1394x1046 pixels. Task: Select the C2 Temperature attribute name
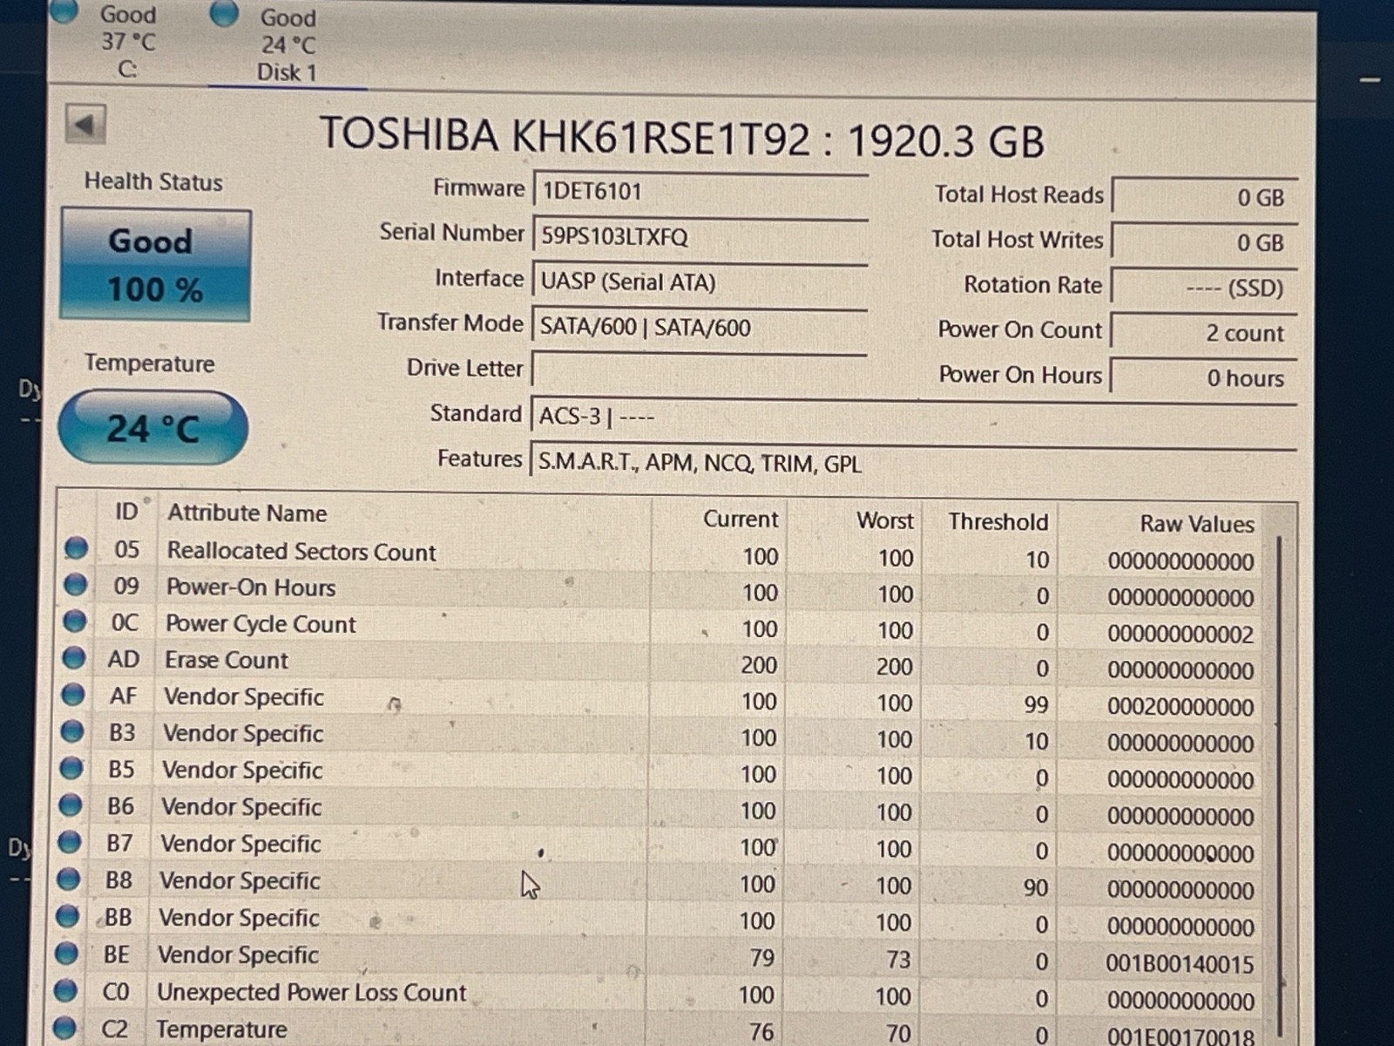221,1029
